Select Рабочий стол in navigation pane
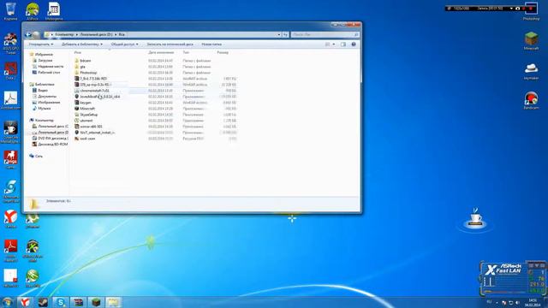 [49, 72]
